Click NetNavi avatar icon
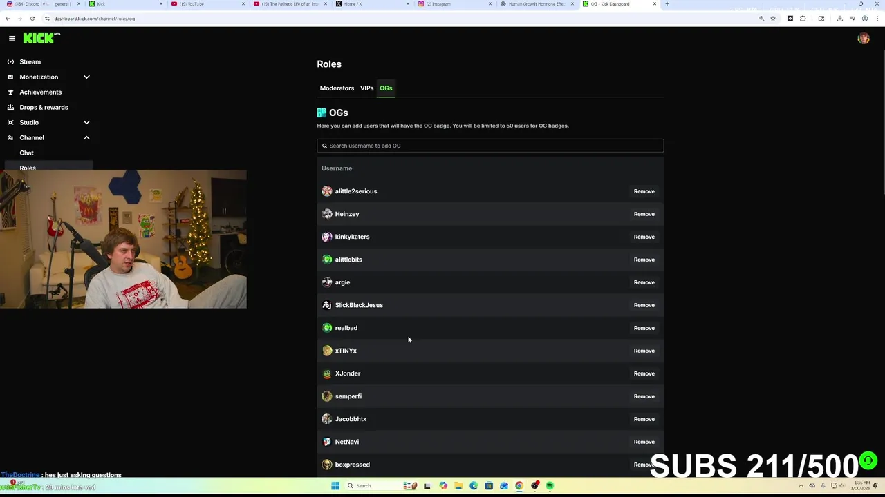 click(327, 442)
